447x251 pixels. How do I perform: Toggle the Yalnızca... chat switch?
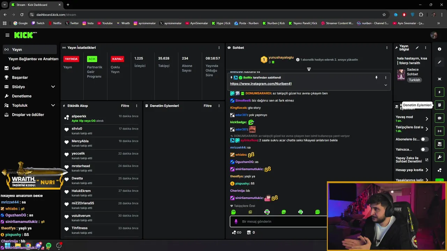tap(424, 150)
